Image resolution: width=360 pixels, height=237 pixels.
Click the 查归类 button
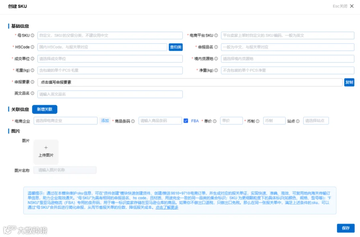pos(176,47)
